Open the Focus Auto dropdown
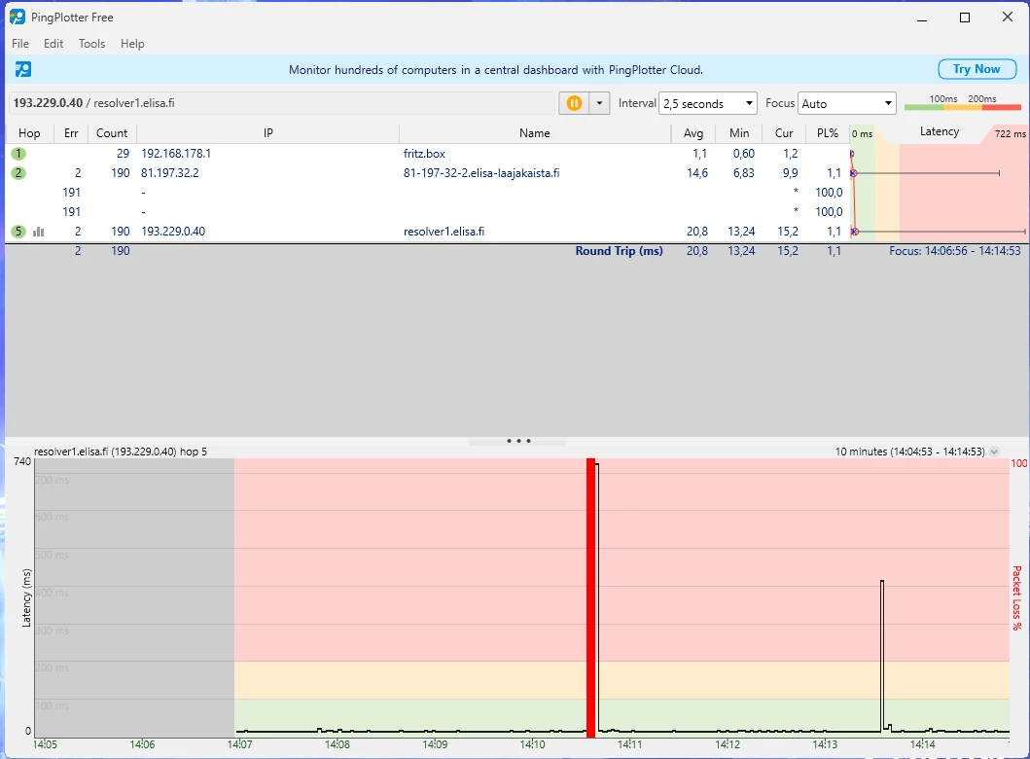The width and height of the screenshot is (1030, 759). click(847, 103)
